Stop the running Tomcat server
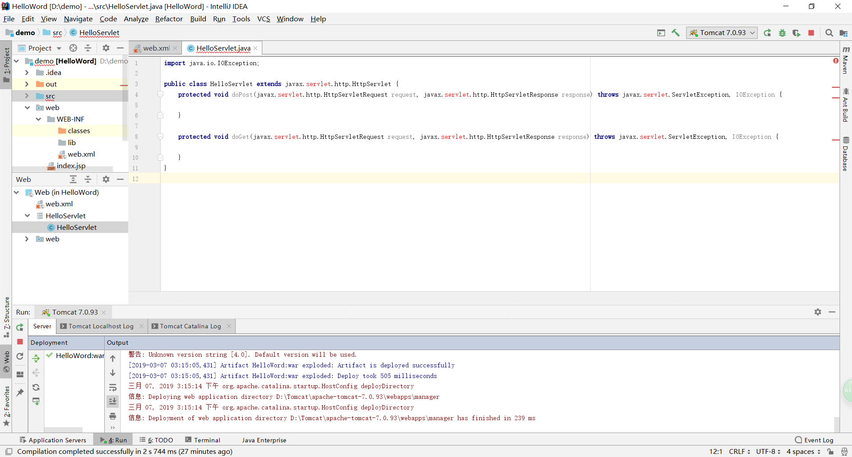 (812, 33)
